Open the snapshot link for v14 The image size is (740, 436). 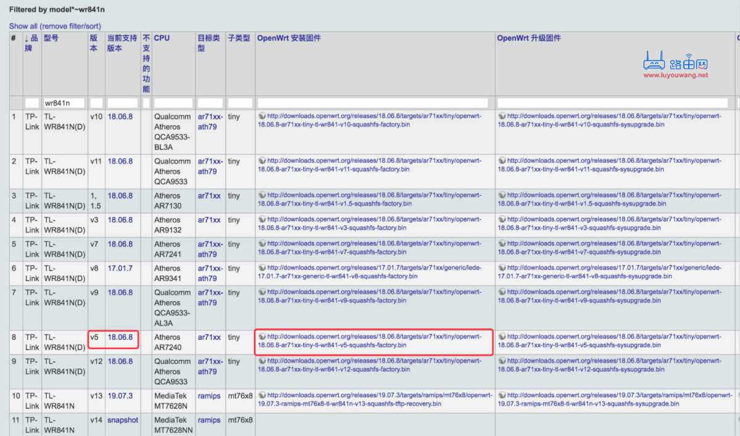point(123,420)
